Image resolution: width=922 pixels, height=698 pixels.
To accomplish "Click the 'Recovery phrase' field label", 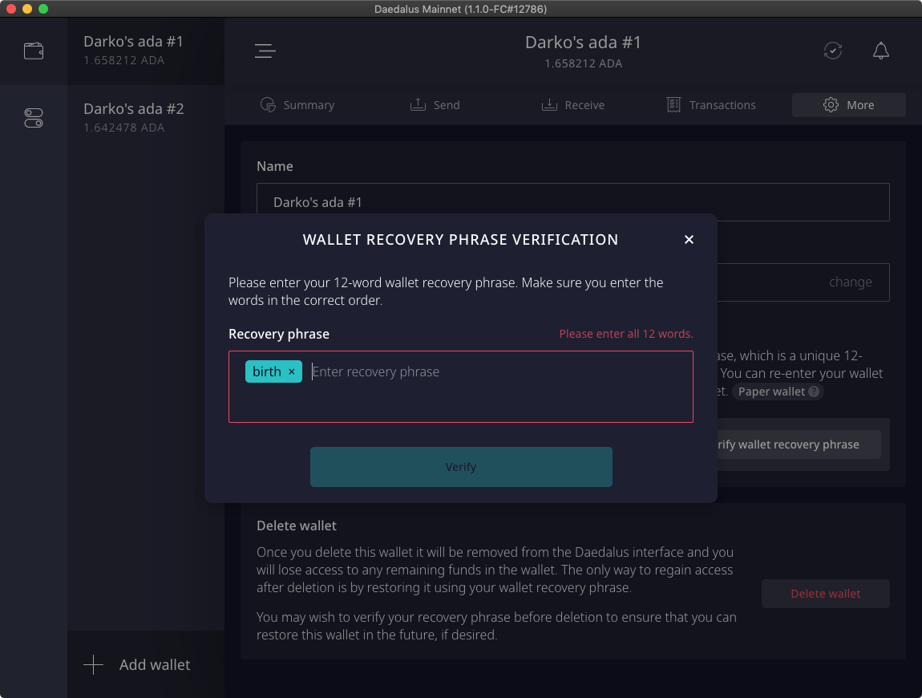I will [x=279, y=335].
